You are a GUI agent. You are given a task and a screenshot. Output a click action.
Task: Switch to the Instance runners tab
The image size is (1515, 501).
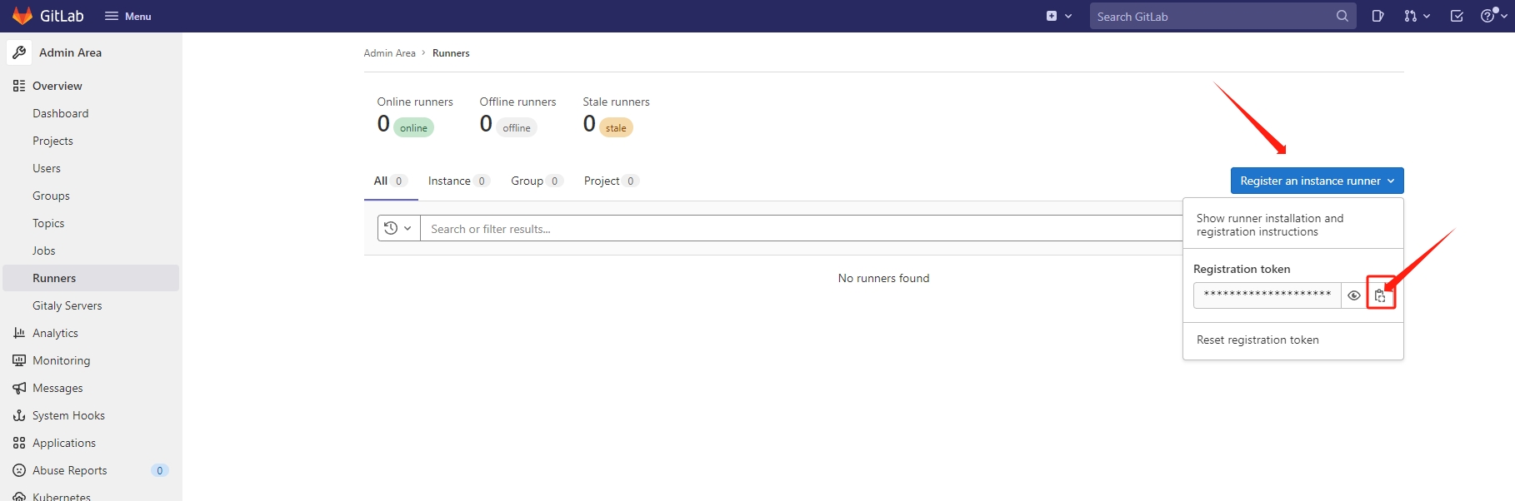tap(457, 181)
